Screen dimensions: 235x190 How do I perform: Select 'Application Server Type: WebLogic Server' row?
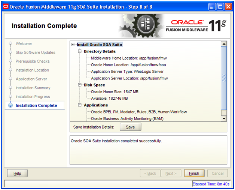[x=127, y=72]
